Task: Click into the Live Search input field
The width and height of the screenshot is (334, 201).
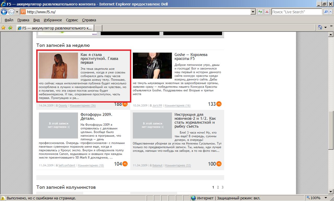Action: [x=297, y=12]
